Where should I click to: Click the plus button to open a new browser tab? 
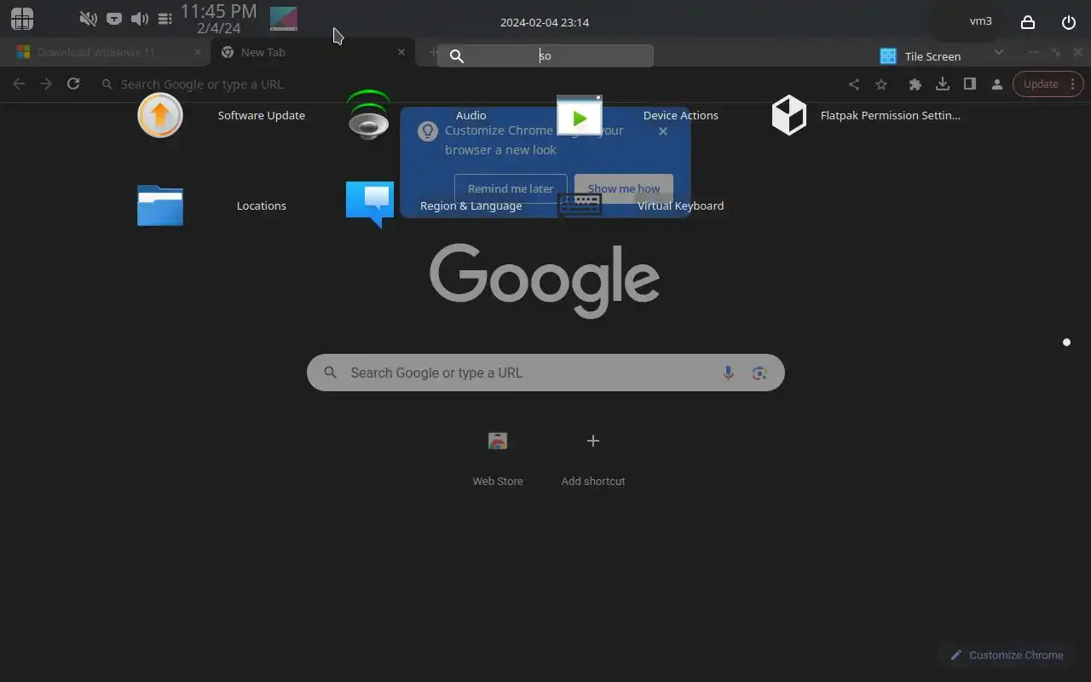pyautogui.click(x=432, y=52)
